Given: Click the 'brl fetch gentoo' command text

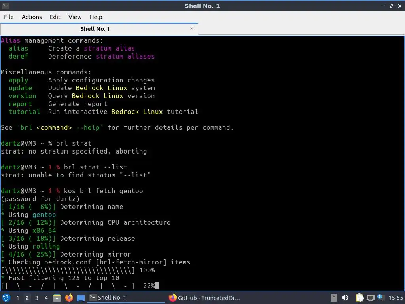Looking at the screenshot, I should pyautogui.click(x=111, y=191).
